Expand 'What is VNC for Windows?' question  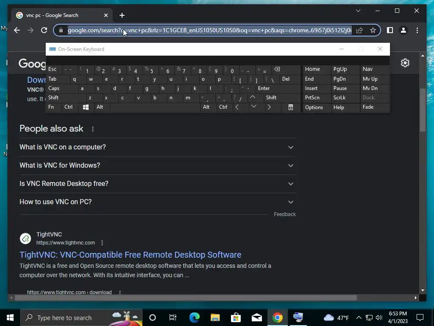point(157,166)
